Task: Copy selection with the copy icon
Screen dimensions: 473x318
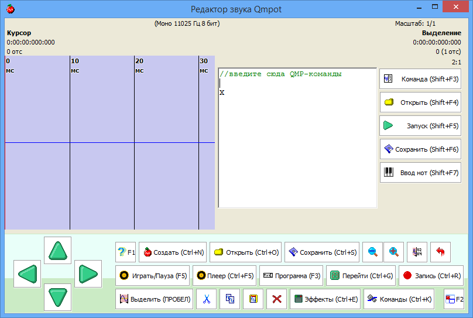Action: click(230, 299)
